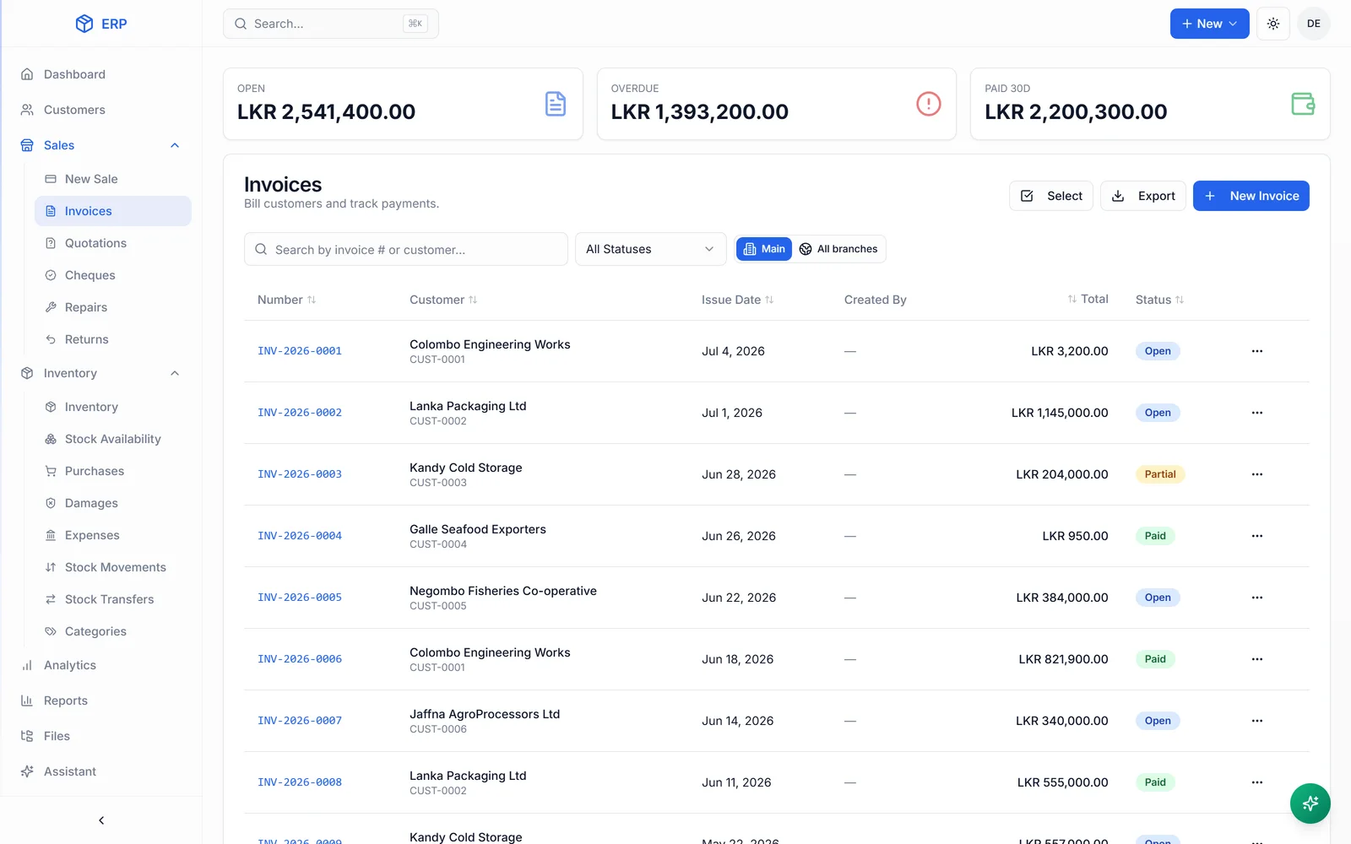The image size is (1351, 844).
Task: Open row actions for INV-2026-0008
Action: pos(1256,782)
